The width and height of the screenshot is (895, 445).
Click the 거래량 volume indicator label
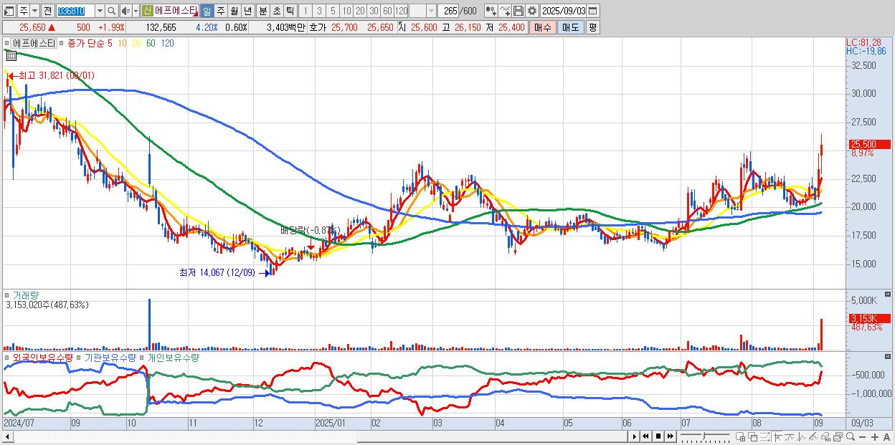(25, 295)
